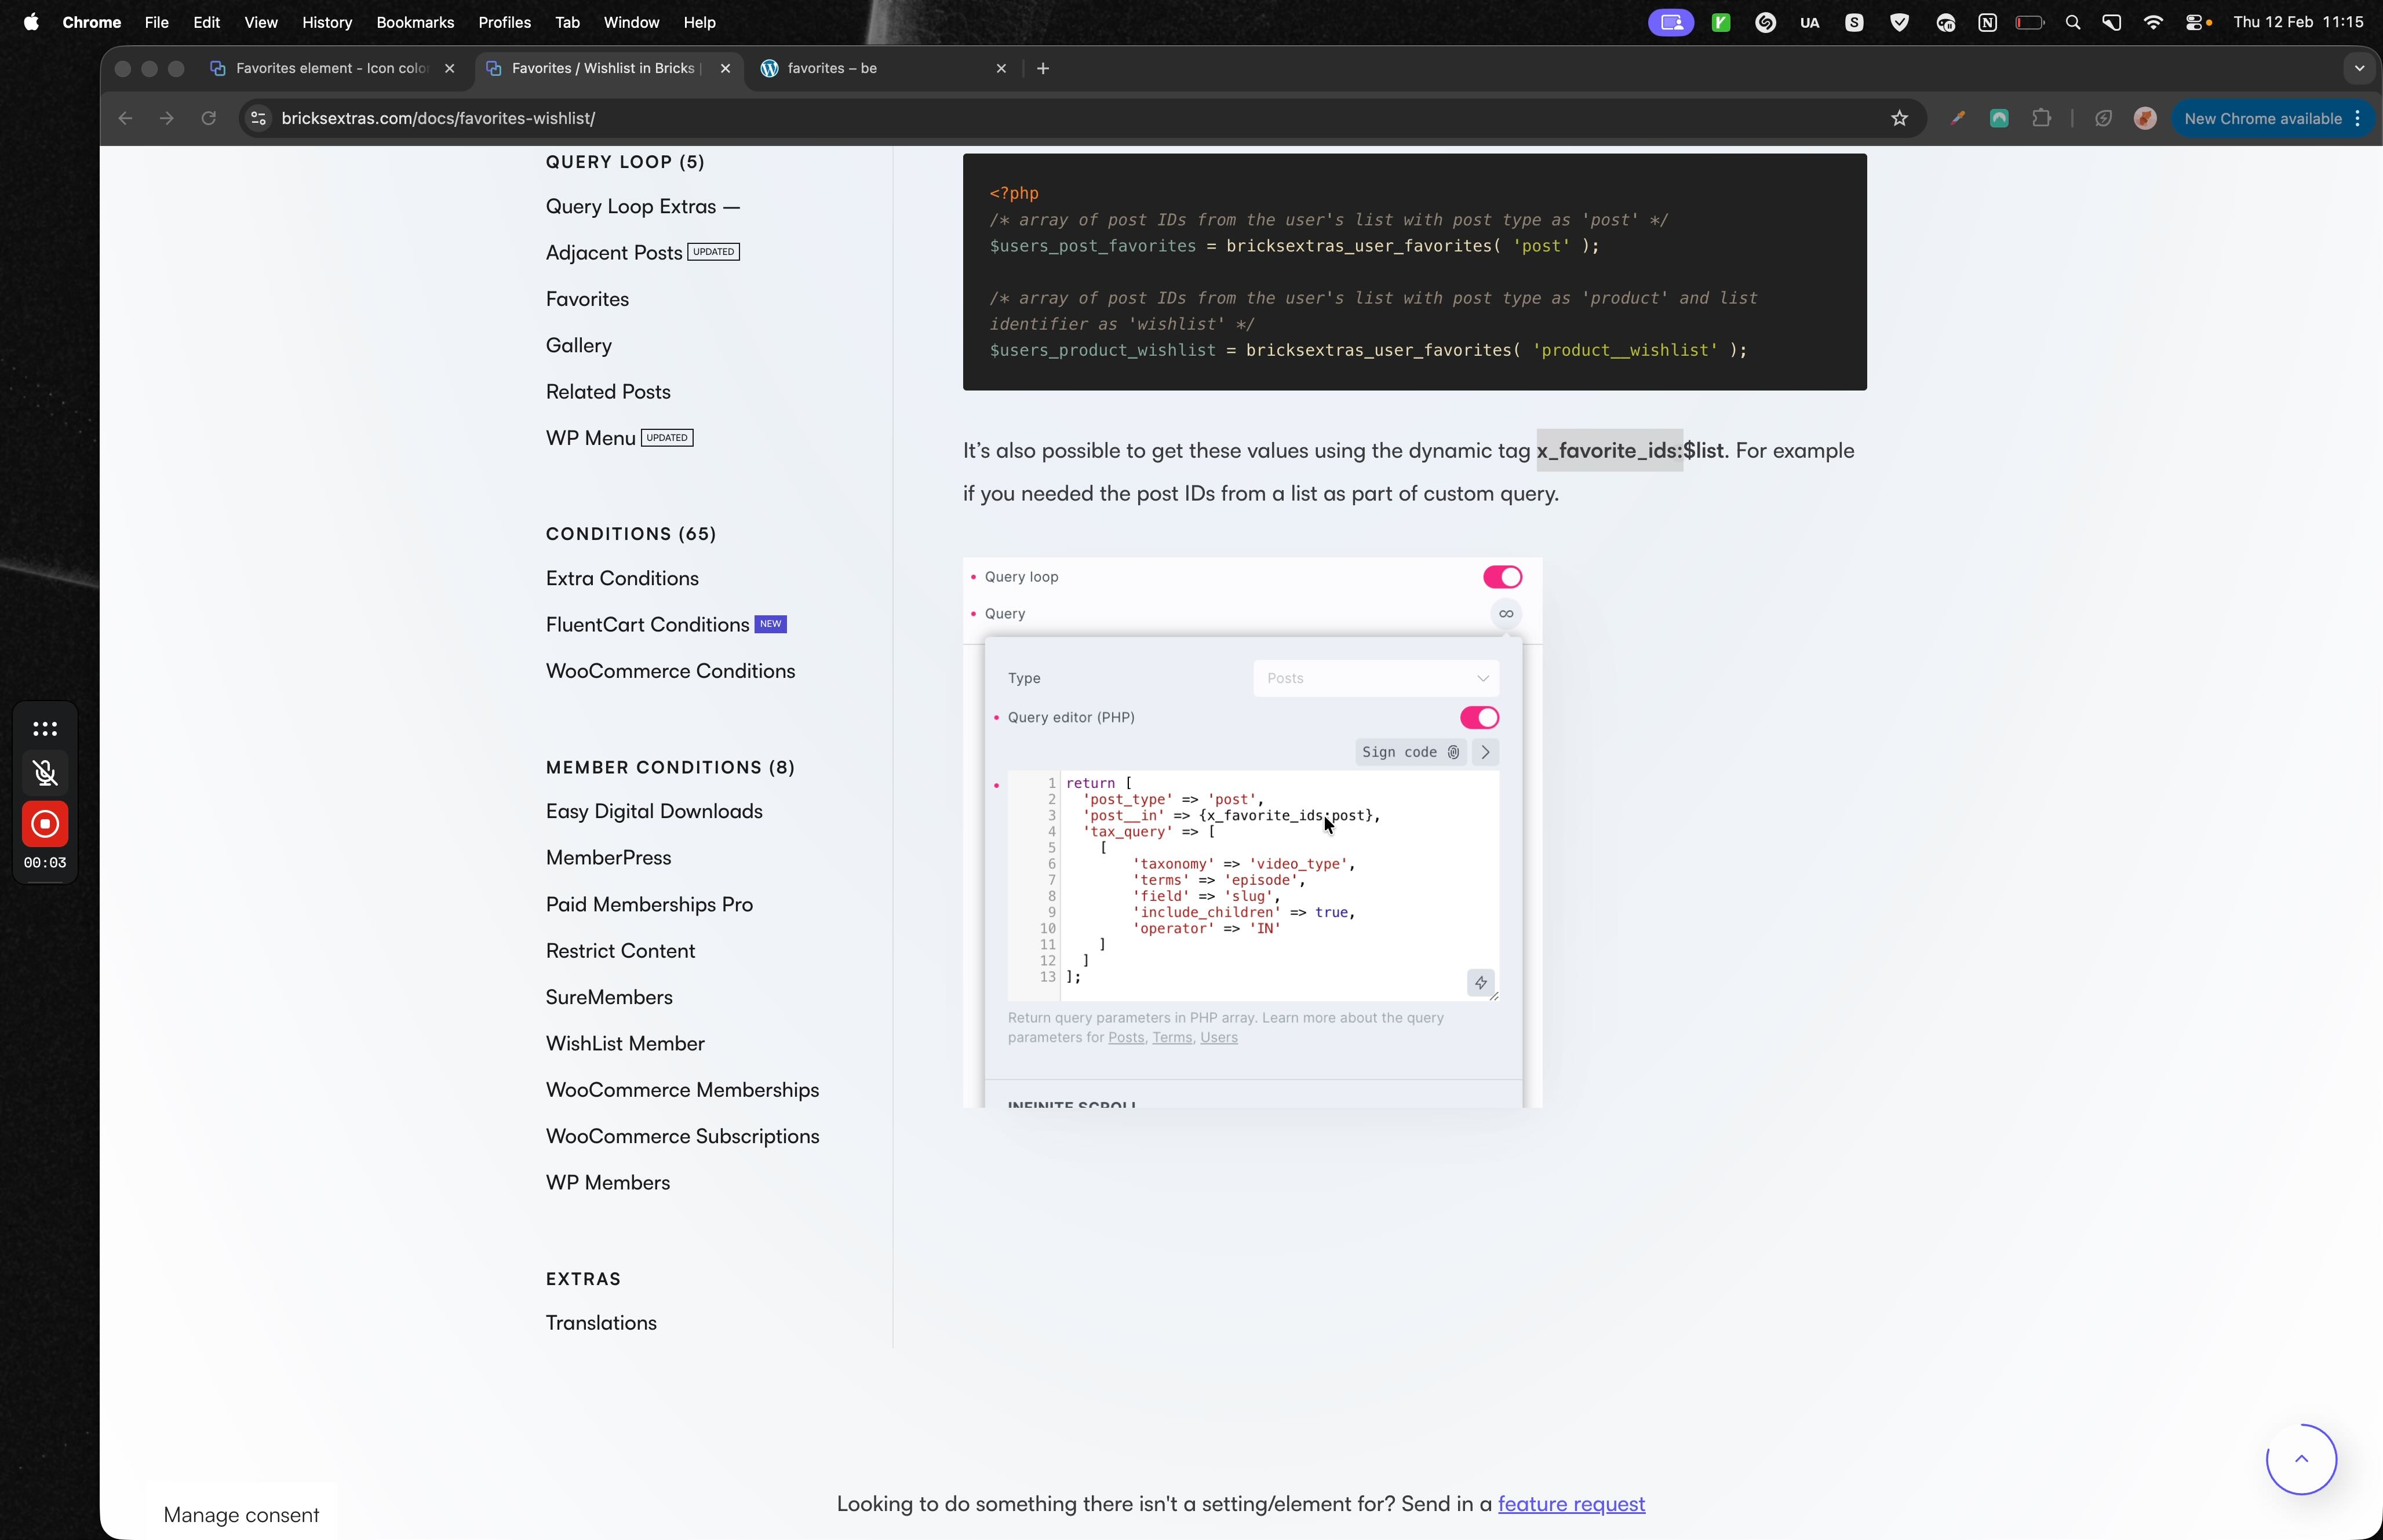This screenshot has width=2383, height=1540.
Task: Open the Translations sidebar link
Action: tap(601, 1323)
